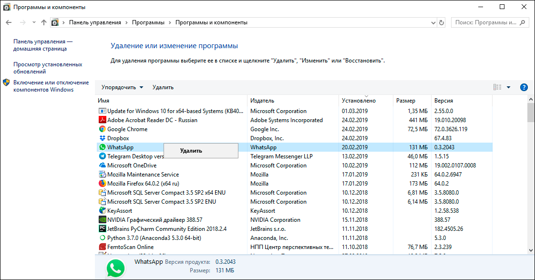The height and width of the screenshot is (280, 535).
Task: Select Microsoft SQL Server Compact 3.5 SP2 ENU
Action: (x=161, y=201)
